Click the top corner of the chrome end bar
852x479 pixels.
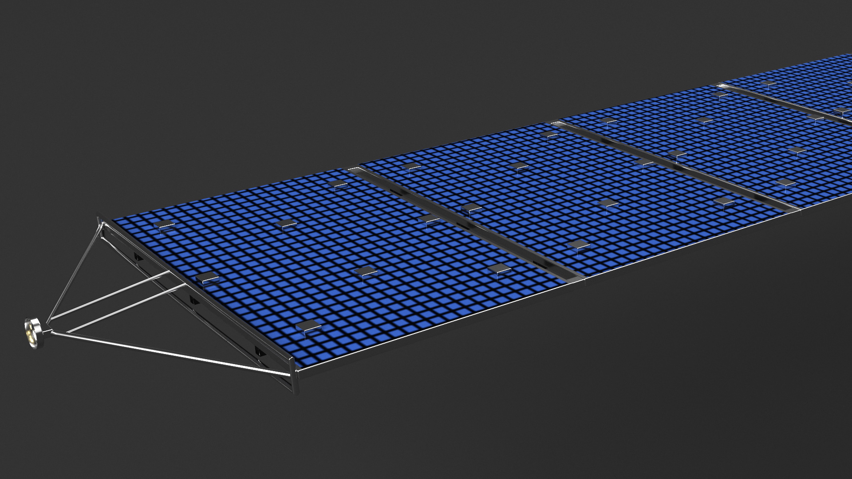click(x=101, y=221)
